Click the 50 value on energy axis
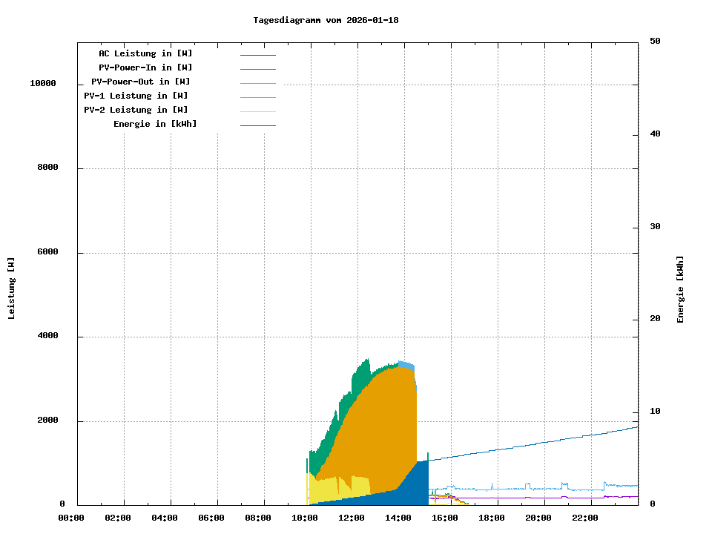 coord(655,42)
